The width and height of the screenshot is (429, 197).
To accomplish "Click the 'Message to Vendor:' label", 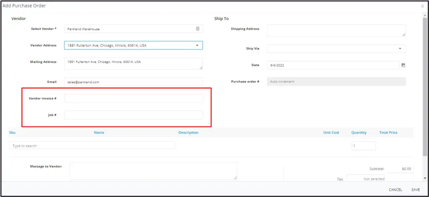I will (x=46, y=166).
